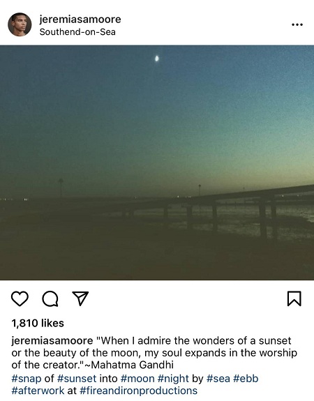
Task: Open the #sunset hashtag
Action: 77,379
